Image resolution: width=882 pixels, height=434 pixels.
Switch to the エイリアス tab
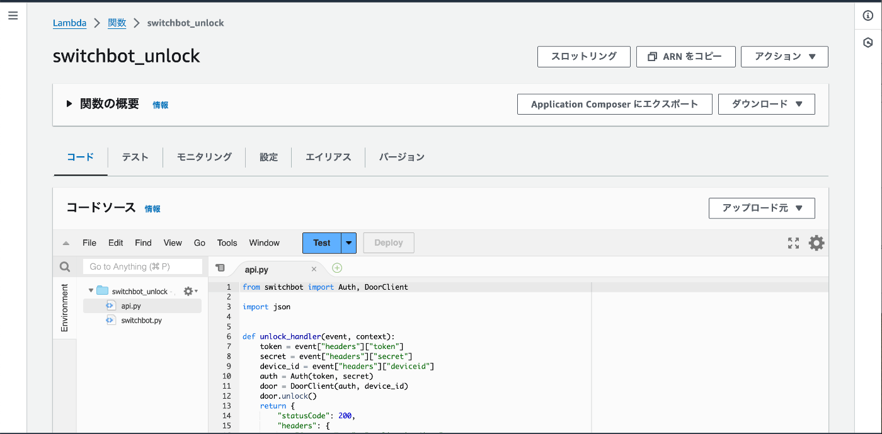coord(328,157)
